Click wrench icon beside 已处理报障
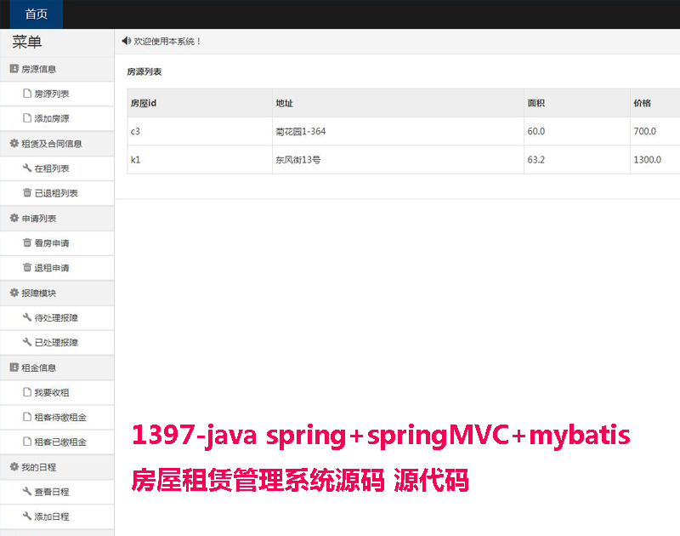Image resolution: width=680 pixels, height=536 pixels. click(27, 342)
